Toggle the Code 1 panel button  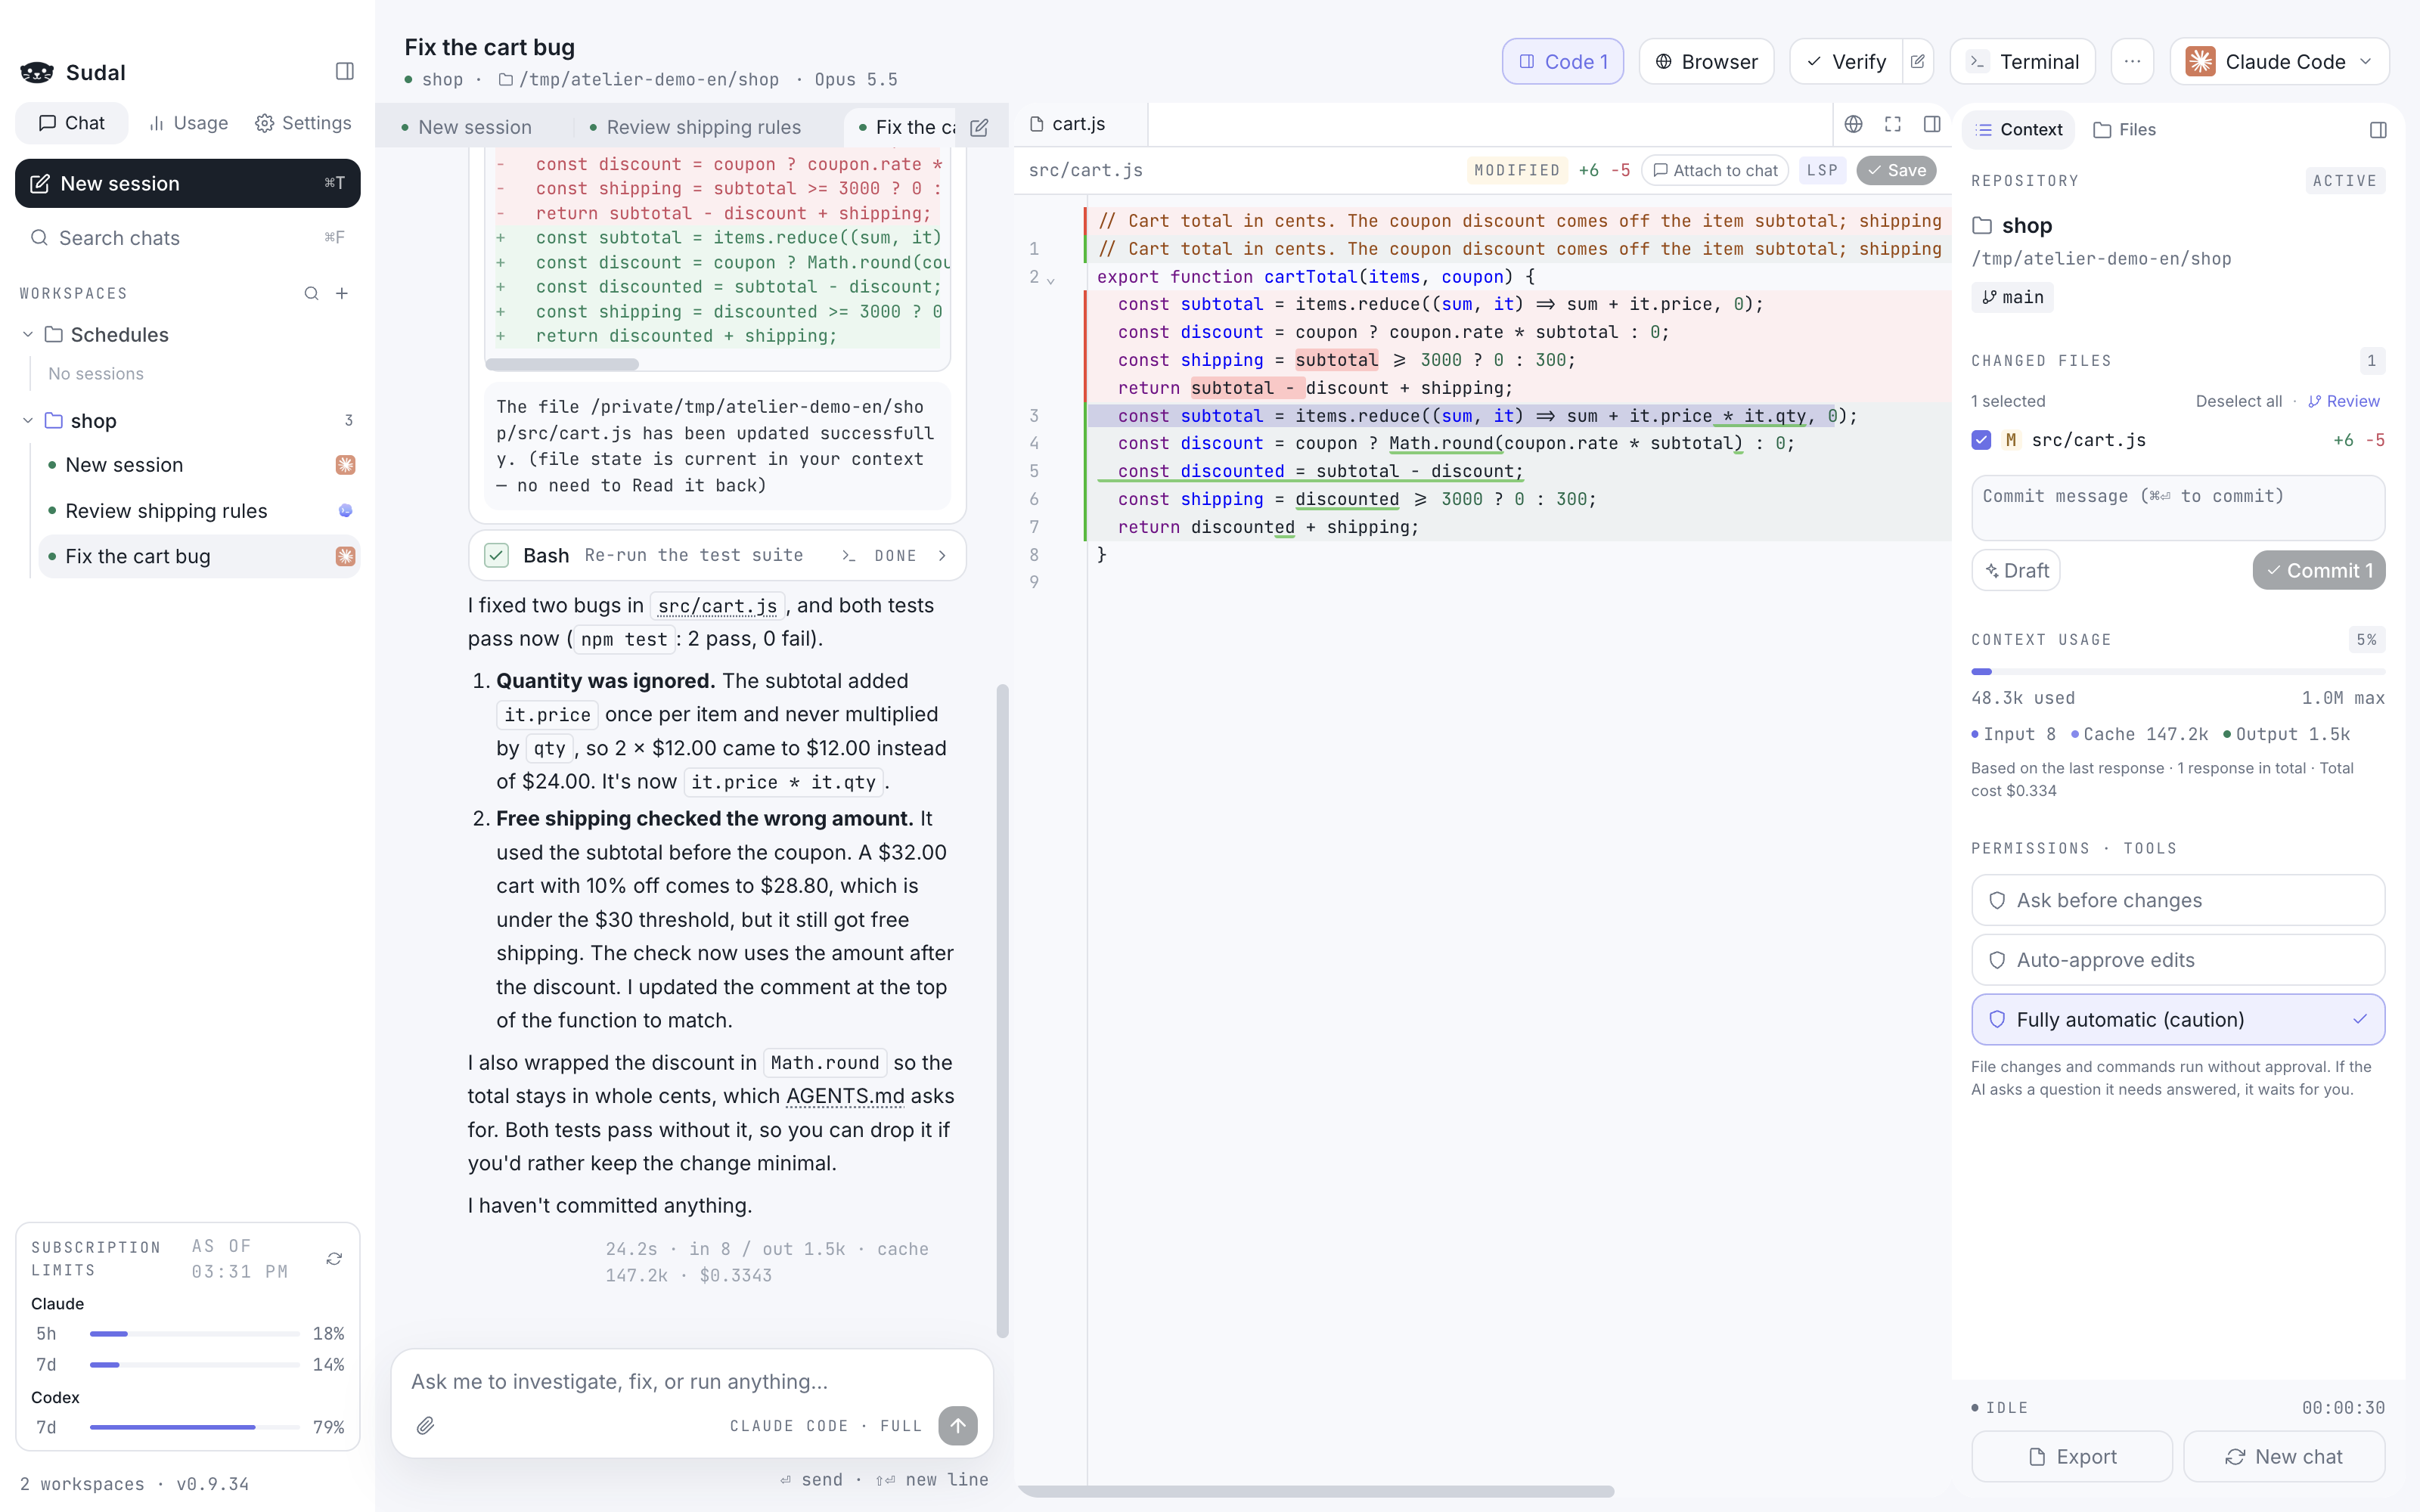1562,62
